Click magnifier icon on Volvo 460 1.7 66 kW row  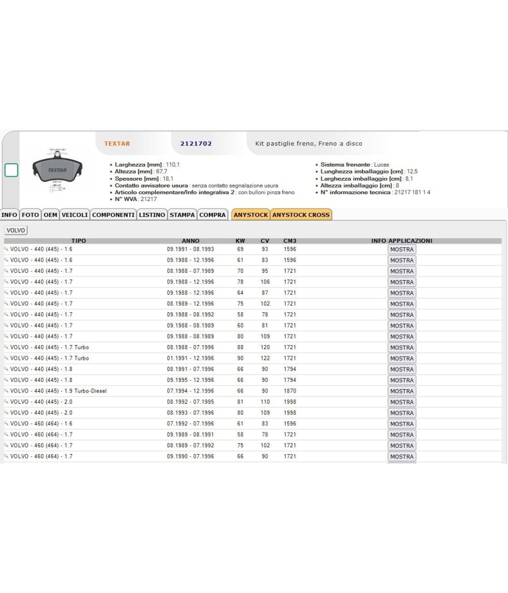pyautogui.click(x=6, y=456)
